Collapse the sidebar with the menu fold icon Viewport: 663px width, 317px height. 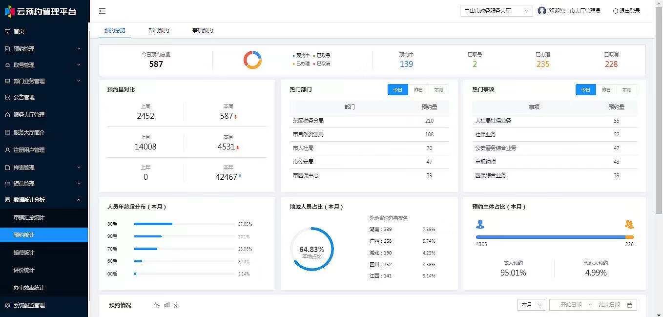[102, 11]
